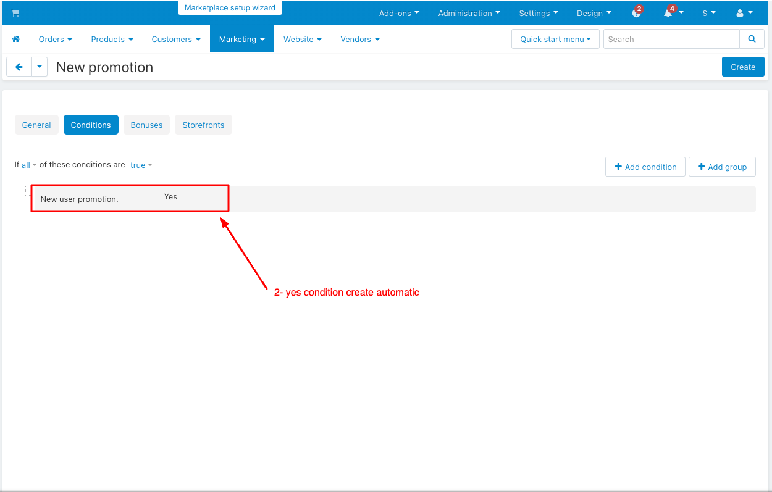Open the notifications bell icon
Image resolution: width=772 pixels, height=492 pixels.
[x=669, y=13]
